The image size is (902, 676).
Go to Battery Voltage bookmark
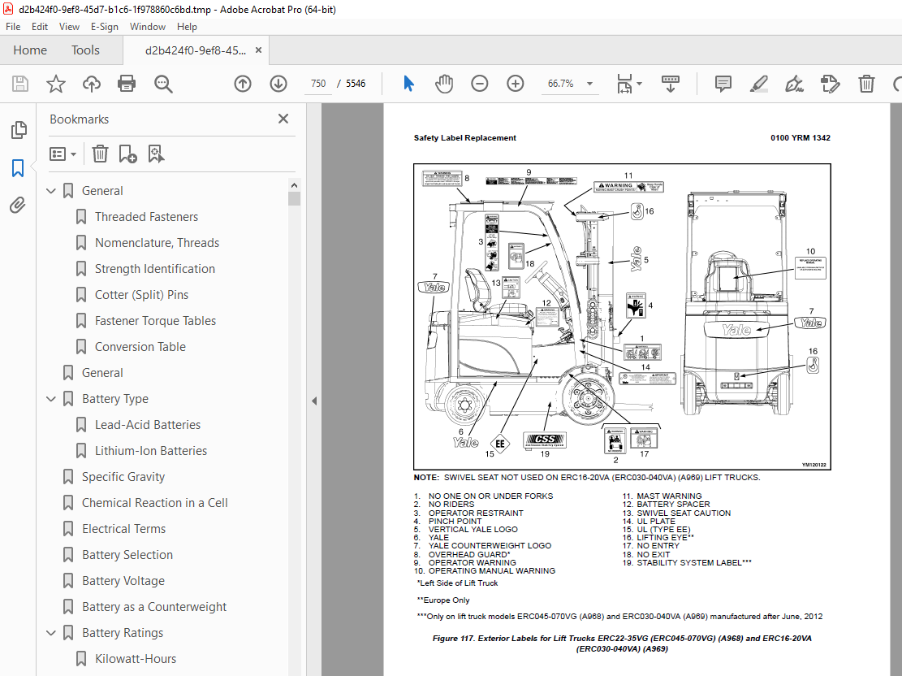click(123, 580)
